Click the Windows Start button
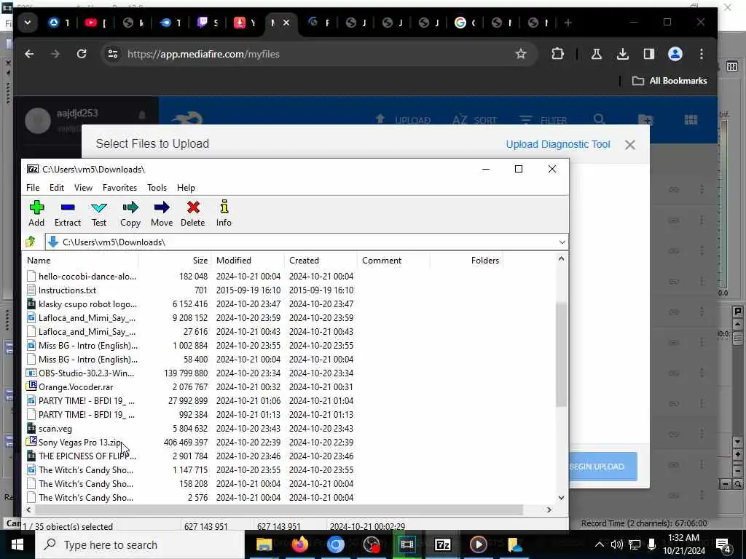The height and width of the screenshot is (559, 746). click(x=17, y=544)
